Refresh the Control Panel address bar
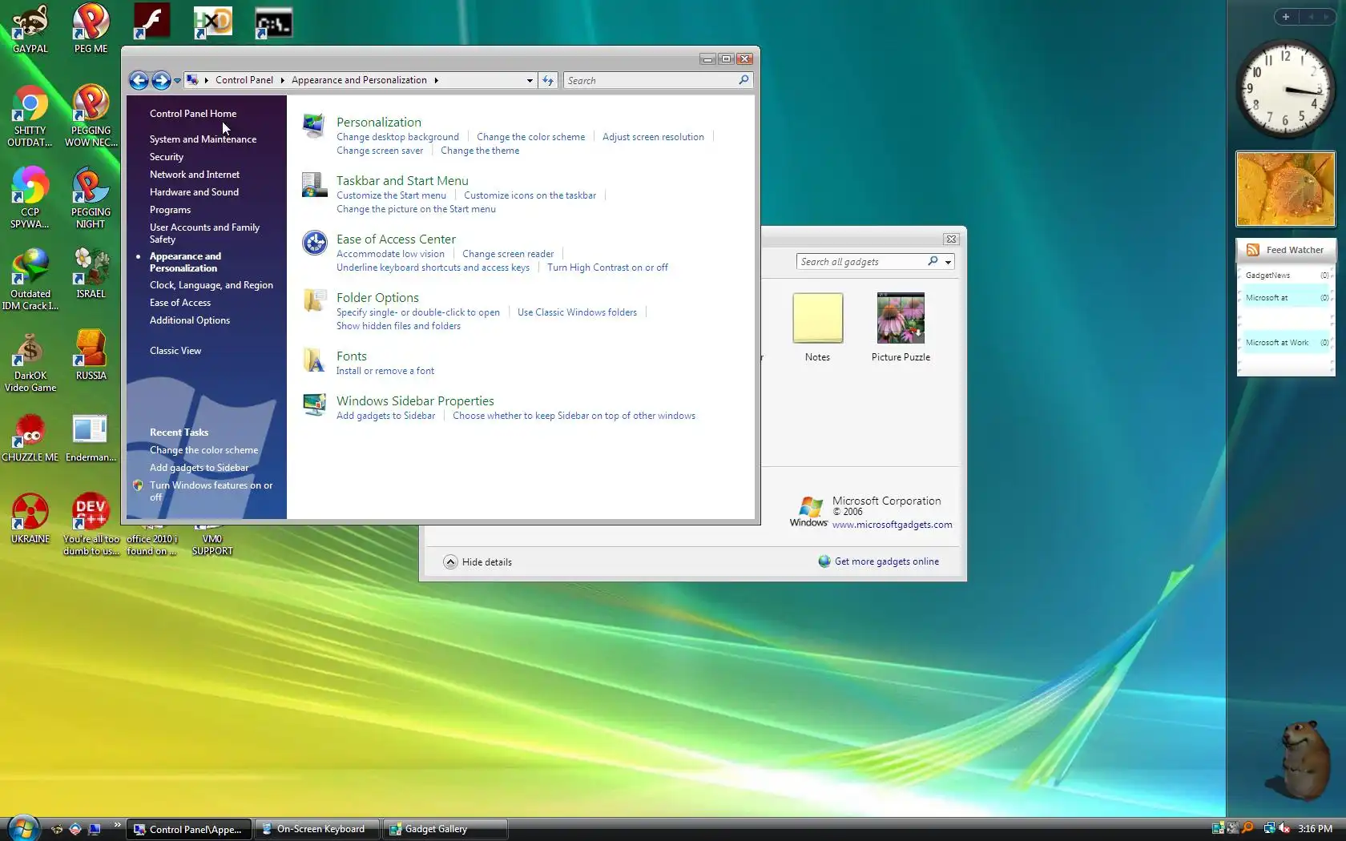This screenshot has height=841, width=1346. [548, 80]
